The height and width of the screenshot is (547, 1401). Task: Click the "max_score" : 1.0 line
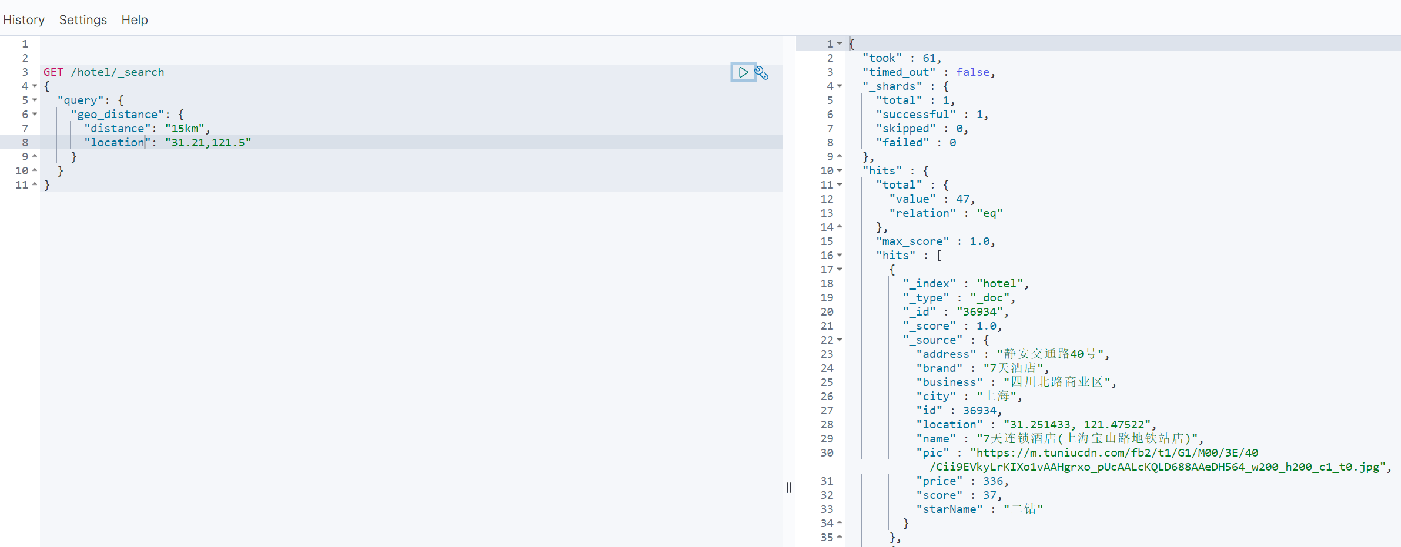935,241
